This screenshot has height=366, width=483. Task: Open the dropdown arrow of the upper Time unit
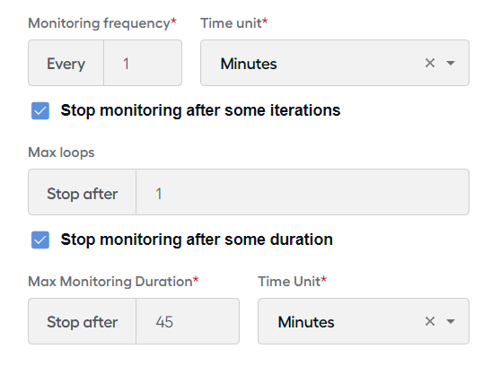tap(451, 63)
